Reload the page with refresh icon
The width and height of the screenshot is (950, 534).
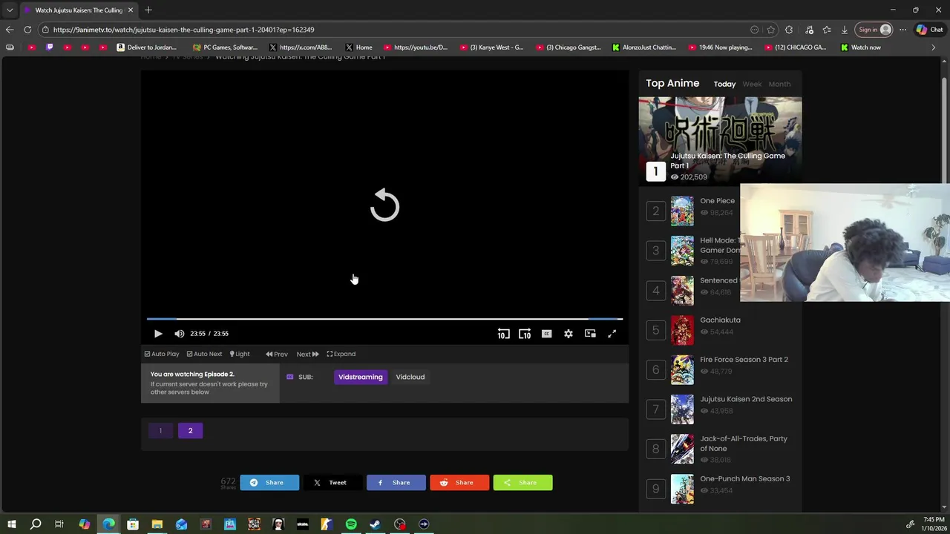coord(27,30)
